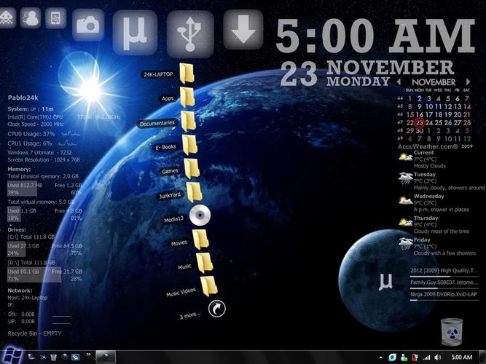The height and width of the screenshot is (364, 486).
Task: Show hidden tray icons arrow
Action: click(380, 357)
